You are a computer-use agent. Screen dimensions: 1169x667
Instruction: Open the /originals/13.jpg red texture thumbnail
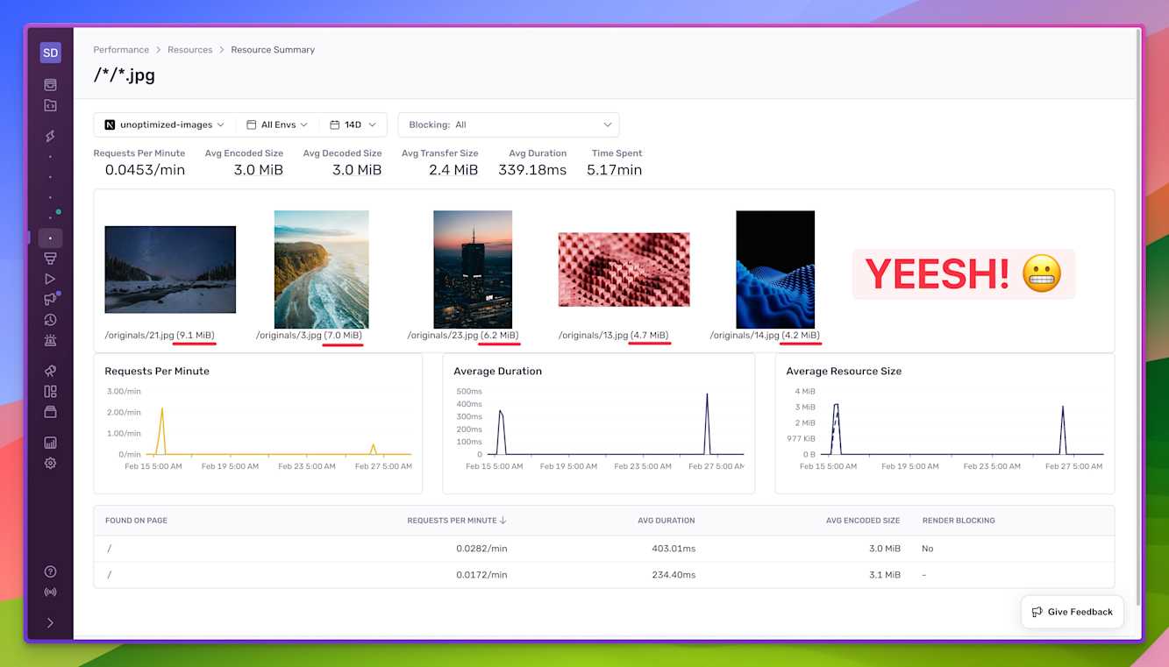[x=624, y=269]
